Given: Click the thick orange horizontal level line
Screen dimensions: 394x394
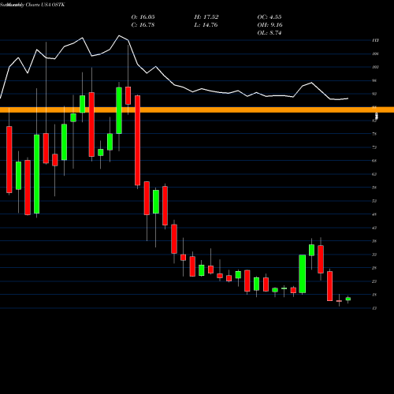Looking at the screenshot, I should (197, 110).
